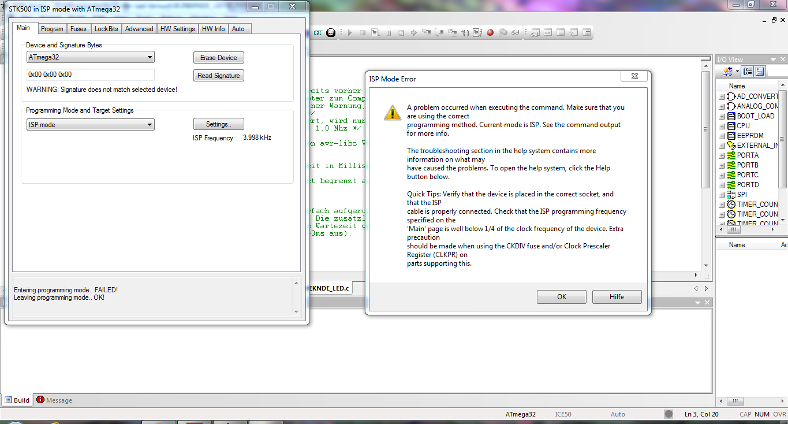Switch to the Program tab
Image resolution: width=788 pixels, height=424 pixels.
tap(52, 29)
